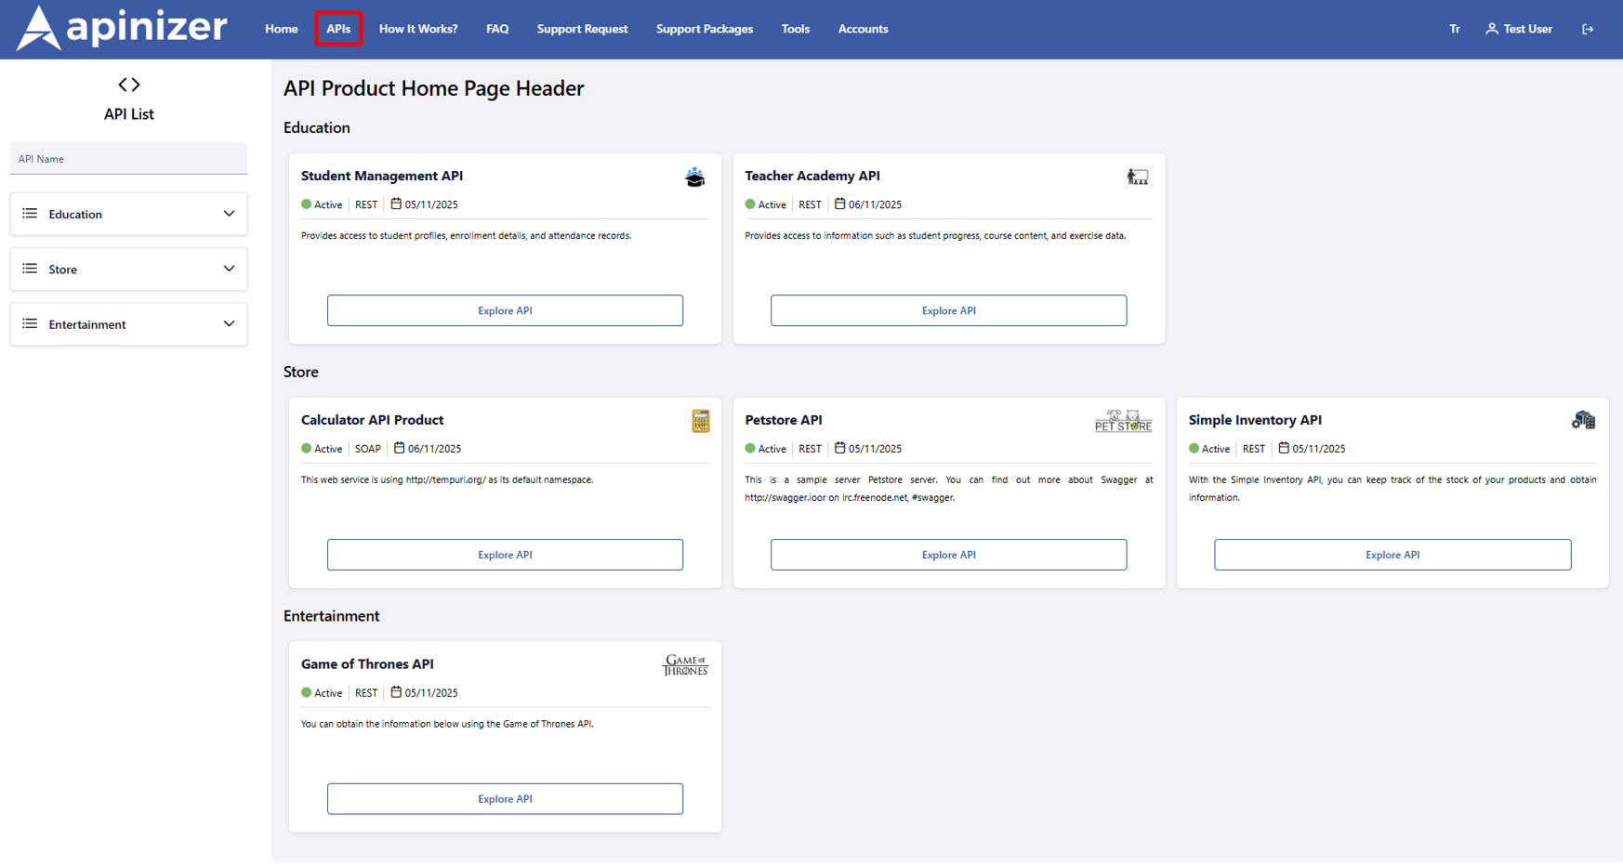The height and width of the screenshot is (866, 1623).
Task: Click the logout icon in the top bar
Action: [1588, 29]
